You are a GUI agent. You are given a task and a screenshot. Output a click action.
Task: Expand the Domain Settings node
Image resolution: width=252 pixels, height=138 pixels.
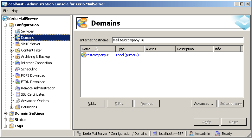point(5,113)
